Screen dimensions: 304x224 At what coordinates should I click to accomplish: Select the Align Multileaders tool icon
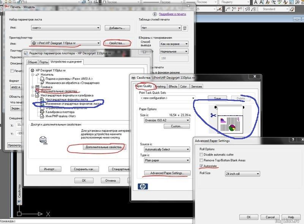click(x=247, y=9)
